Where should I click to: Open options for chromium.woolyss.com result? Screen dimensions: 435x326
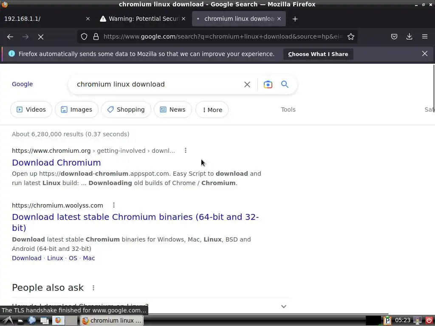point(114,205)
